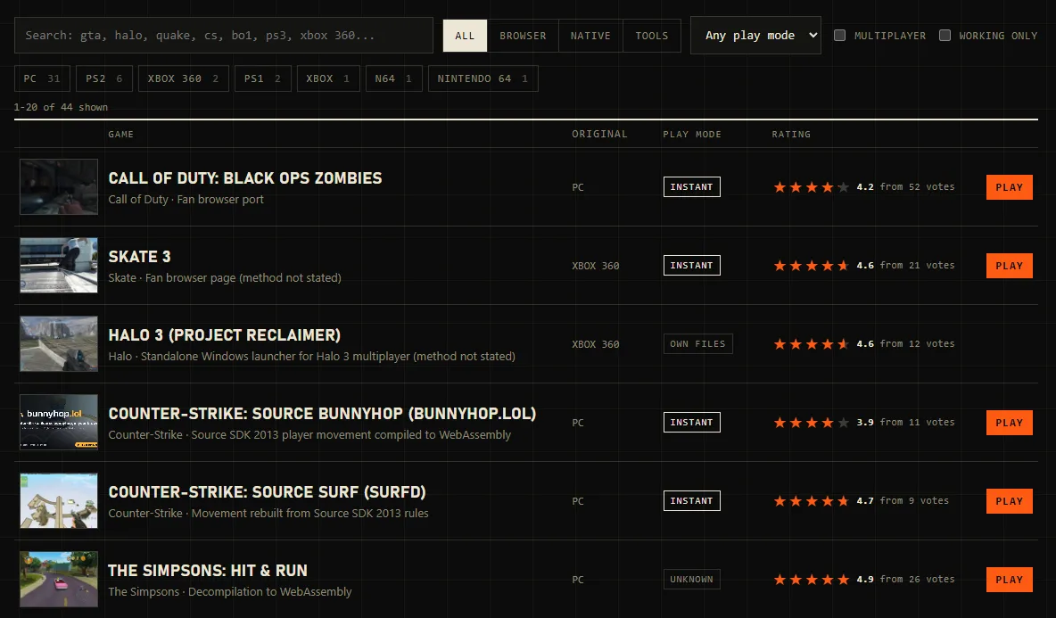Image resolution: width=1056 pixels, height=618 pixels.
Task: Open the Any play mode dropdown
Action: click(x=755, y=35)
